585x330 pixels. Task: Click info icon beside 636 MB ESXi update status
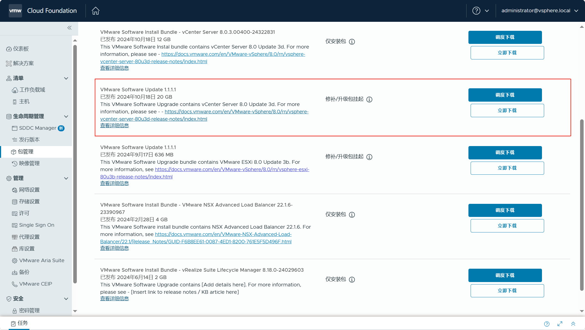click(x=369, y=157)
